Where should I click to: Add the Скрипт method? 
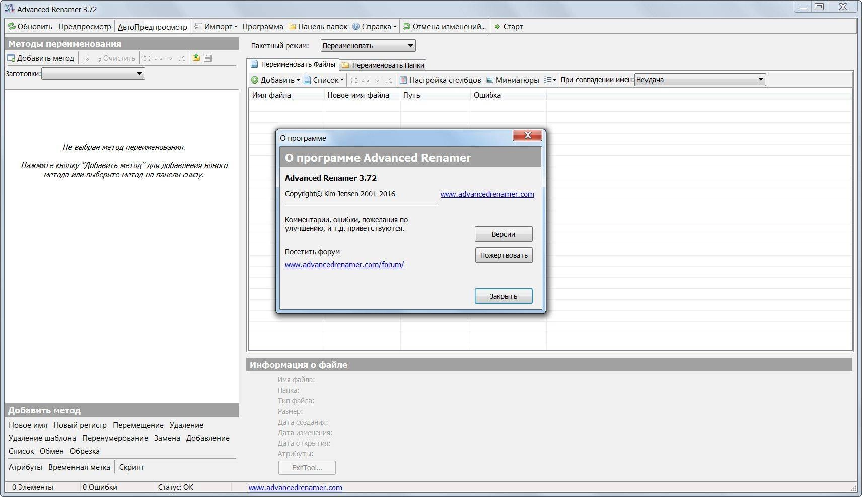pos(131,467)
